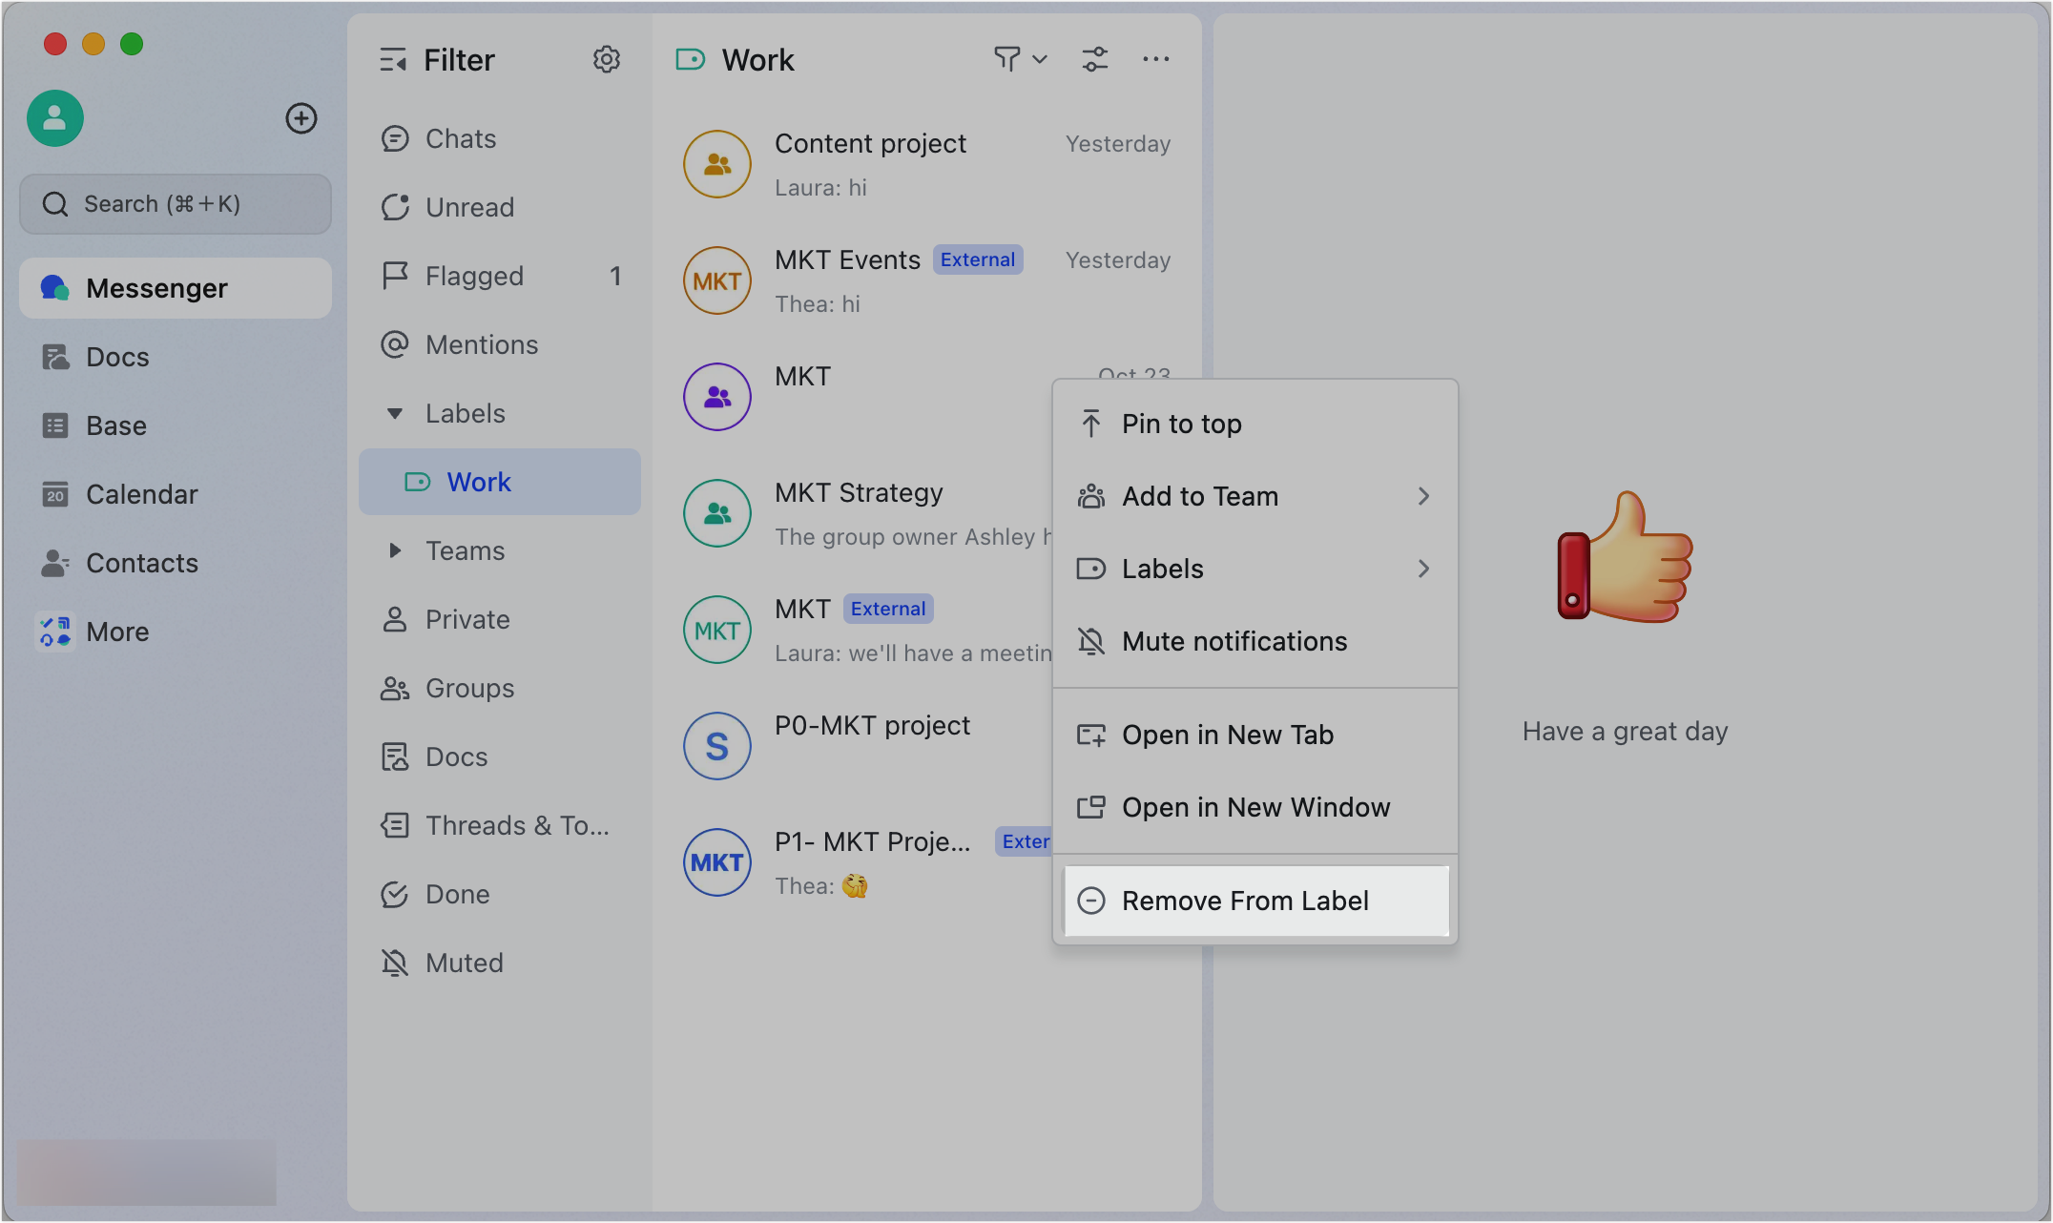
Task: Open the view settings sliders icon
Action: pyautogui.click(x=1094, y=60)
